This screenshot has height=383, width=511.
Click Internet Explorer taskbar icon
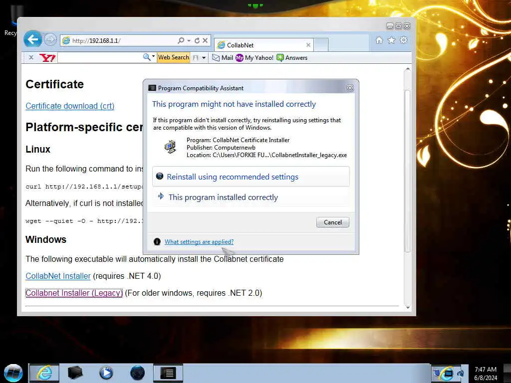click(x=44, y=373)
